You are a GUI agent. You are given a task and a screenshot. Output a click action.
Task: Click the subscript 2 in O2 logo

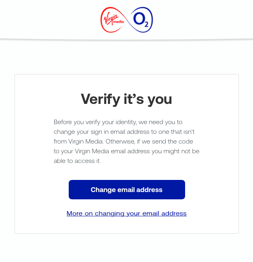pyautogui.click(x=146, y=24)
